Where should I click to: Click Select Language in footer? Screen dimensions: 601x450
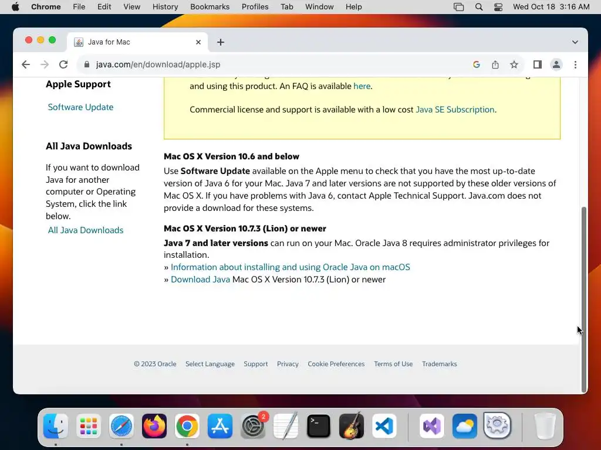(210, 364)
